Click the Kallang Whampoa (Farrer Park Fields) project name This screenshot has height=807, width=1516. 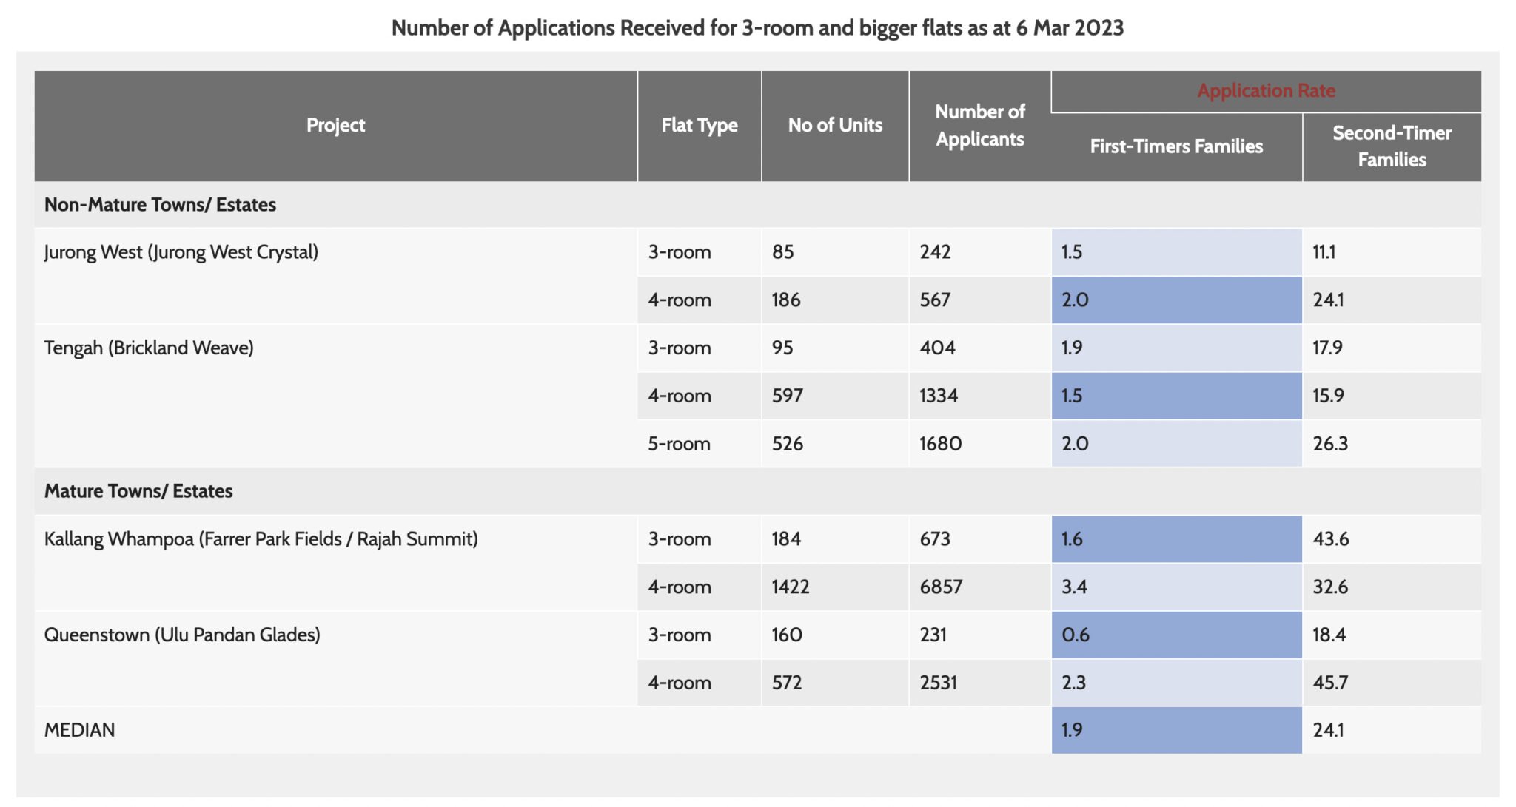tap(261, 539)
